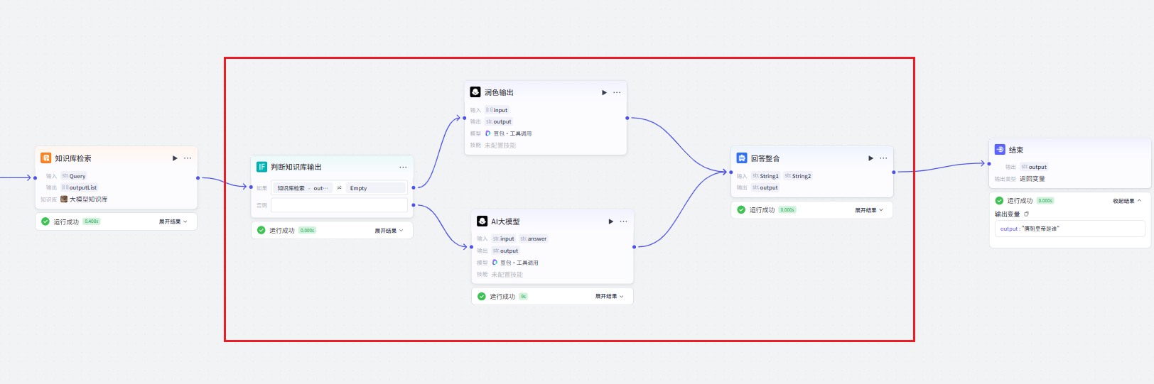
Task: Open the more options menu on 判断知识库输出
Action: (403, 168)
